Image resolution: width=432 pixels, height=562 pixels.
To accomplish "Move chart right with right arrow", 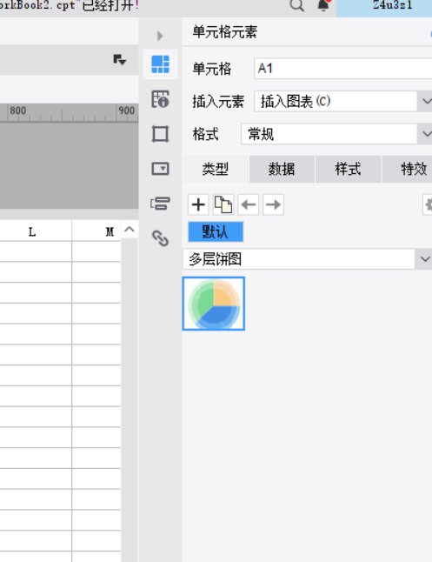I will tap(273, 204).
